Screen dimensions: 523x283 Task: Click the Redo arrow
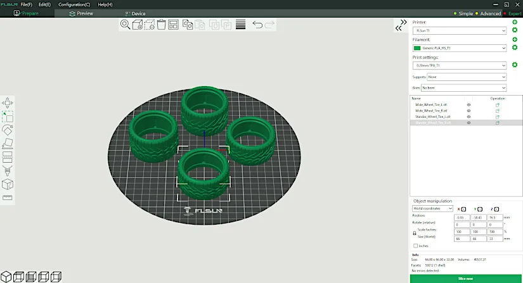click(269, 25)
